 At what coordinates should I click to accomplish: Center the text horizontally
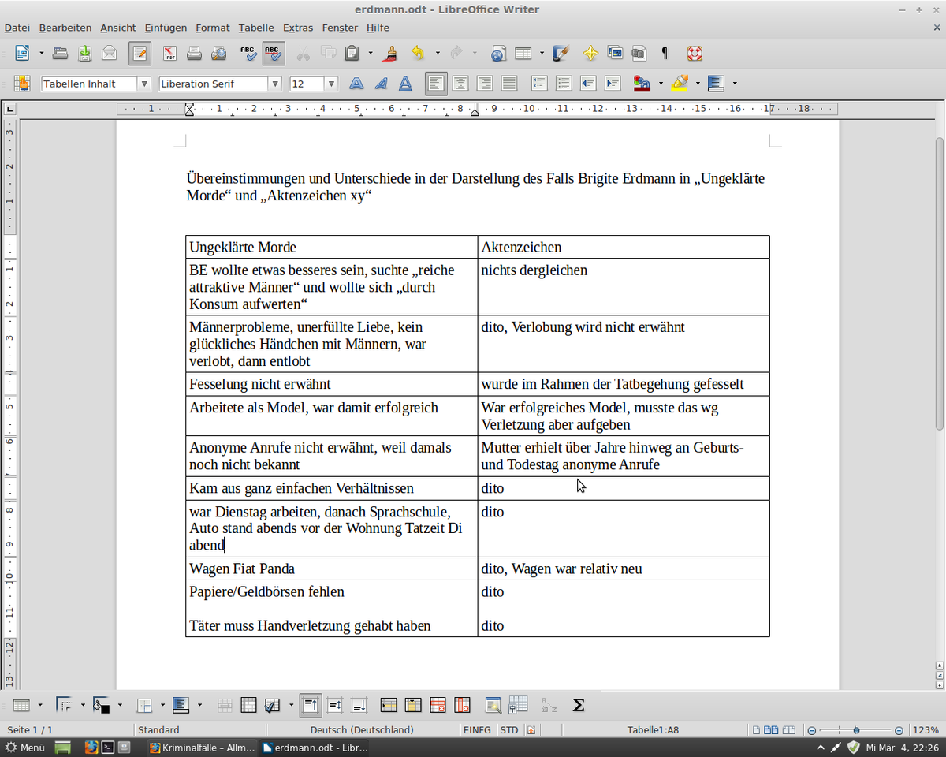pos(460,84)
